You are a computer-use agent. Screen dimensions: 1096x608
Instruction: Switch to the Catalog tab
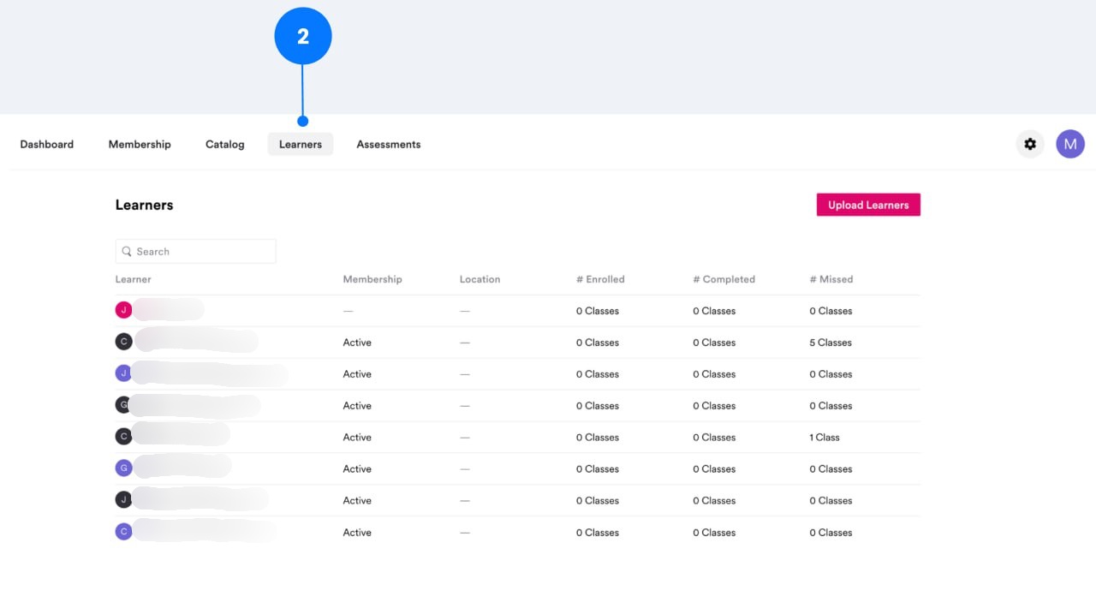[x=224, y=144]
